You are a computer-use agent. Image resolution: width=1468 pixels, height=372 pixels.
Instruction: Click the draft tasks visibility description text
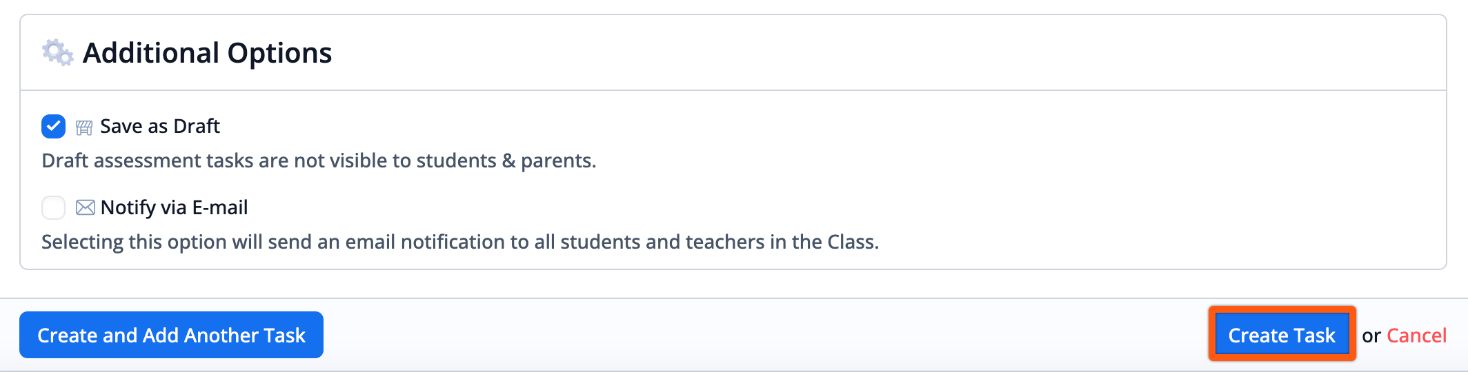[319, 161]
